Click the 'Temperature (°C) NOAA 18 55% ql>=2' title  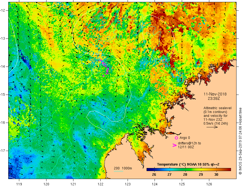pyautogui.click(x=188, y=164)
